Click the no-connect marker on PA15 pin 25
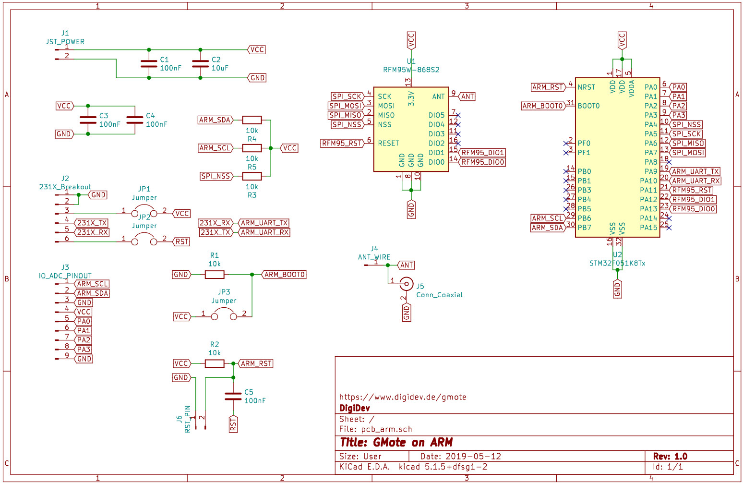The image size is (743, 483). tap(669, 228)
